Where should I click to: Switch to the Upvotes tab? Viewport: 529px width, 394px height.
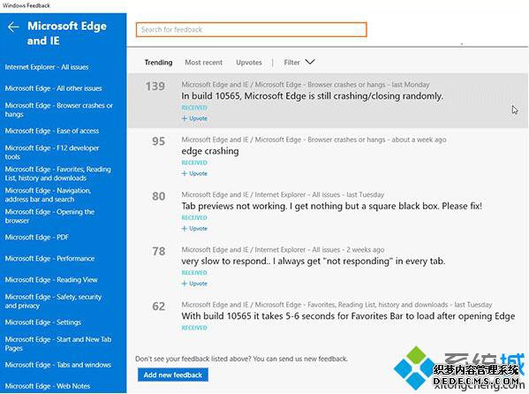pos(249,63)
